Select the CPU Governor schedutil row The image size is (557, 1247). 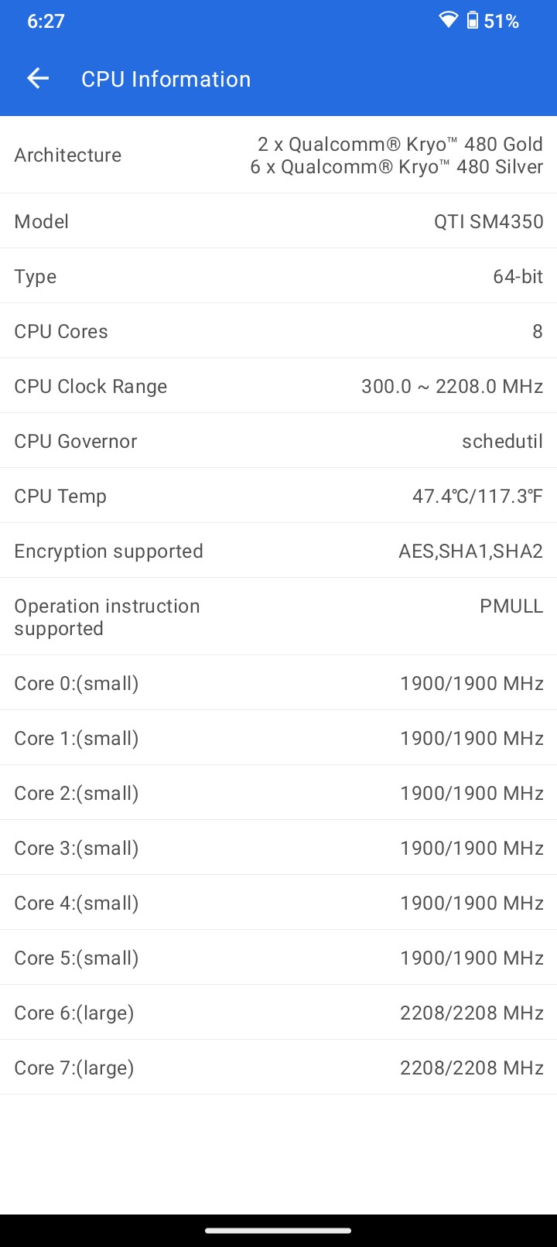tap(278, 441)
